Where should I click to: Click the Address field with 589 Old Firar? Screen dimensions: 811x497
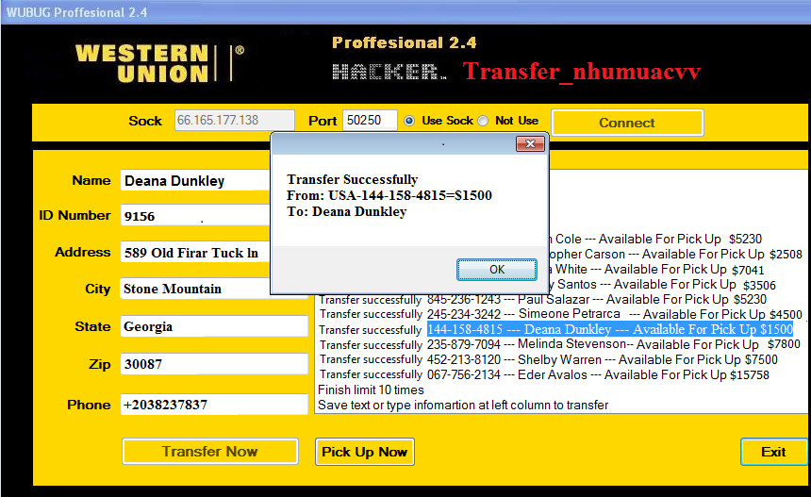point(196,253)
